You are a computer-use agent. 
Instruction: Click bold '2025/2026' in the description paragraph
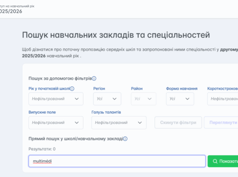click(34, 56)
